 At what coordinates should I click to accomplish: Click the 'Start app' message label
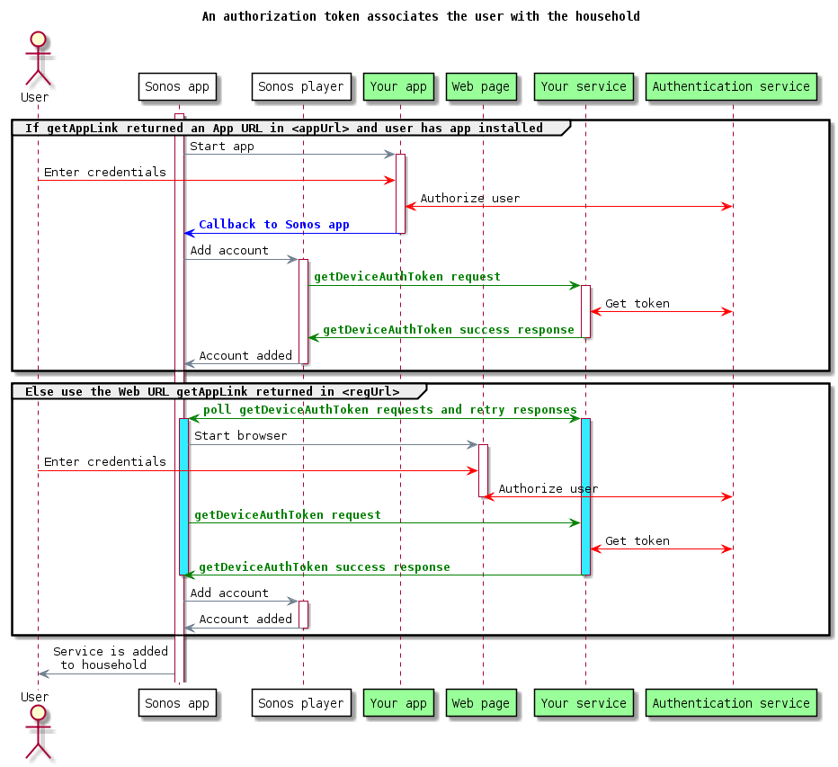tap(222, 147)
